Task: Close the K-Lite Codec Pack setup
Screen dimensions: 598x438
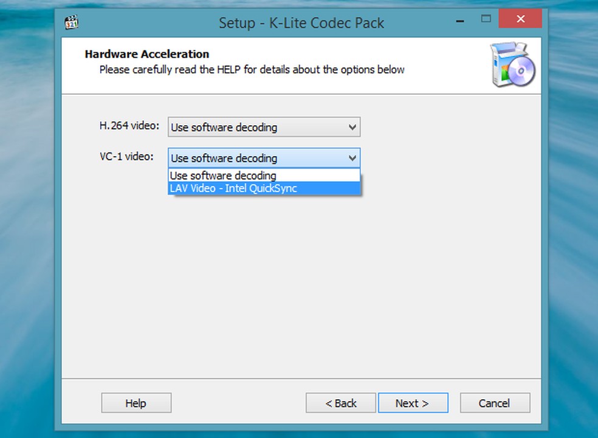Action: pos(520,19)
